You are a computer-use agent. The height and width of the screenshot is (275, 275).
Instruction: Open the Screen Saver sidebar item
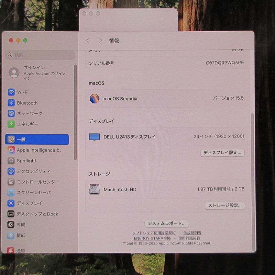34,192
